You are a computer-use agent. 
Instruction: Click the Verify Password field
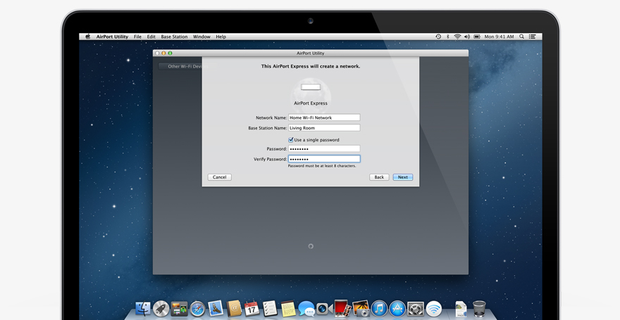coord(324,159)
